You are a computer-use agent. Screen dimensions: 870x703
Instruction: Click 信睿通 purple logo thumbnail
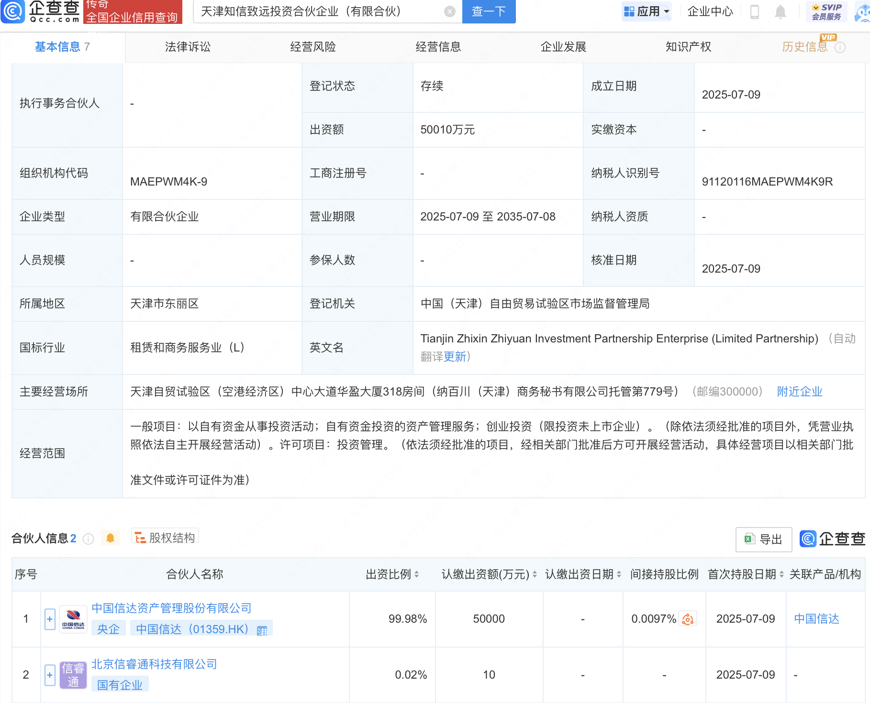click(73, 675)
